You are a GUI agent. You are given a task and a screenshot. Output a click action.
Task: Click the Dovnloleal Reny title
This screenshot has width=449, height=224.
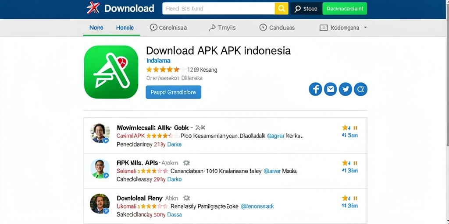[x=139, y=198]
